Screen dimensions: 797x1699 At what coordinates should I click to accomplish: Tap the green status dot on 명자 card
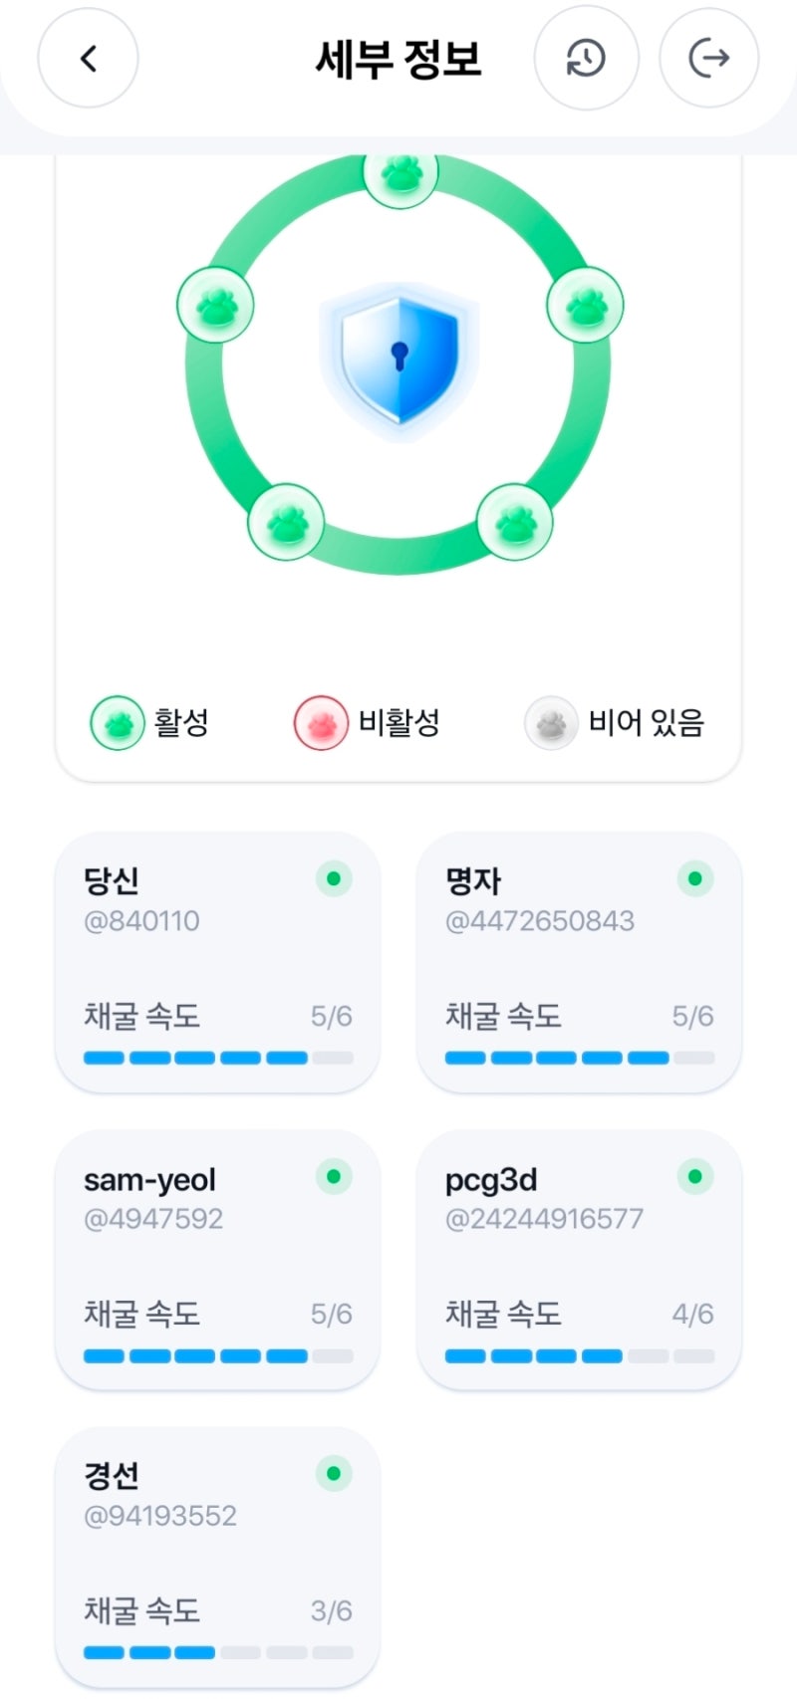coord(695,878)
